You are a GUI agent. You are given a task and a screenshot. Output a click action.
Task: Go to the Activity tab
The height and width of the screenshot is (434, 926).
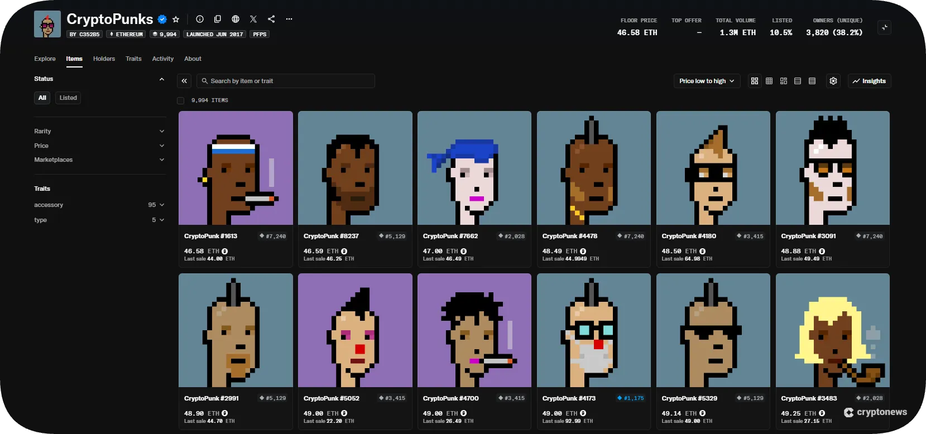[162, 59]
